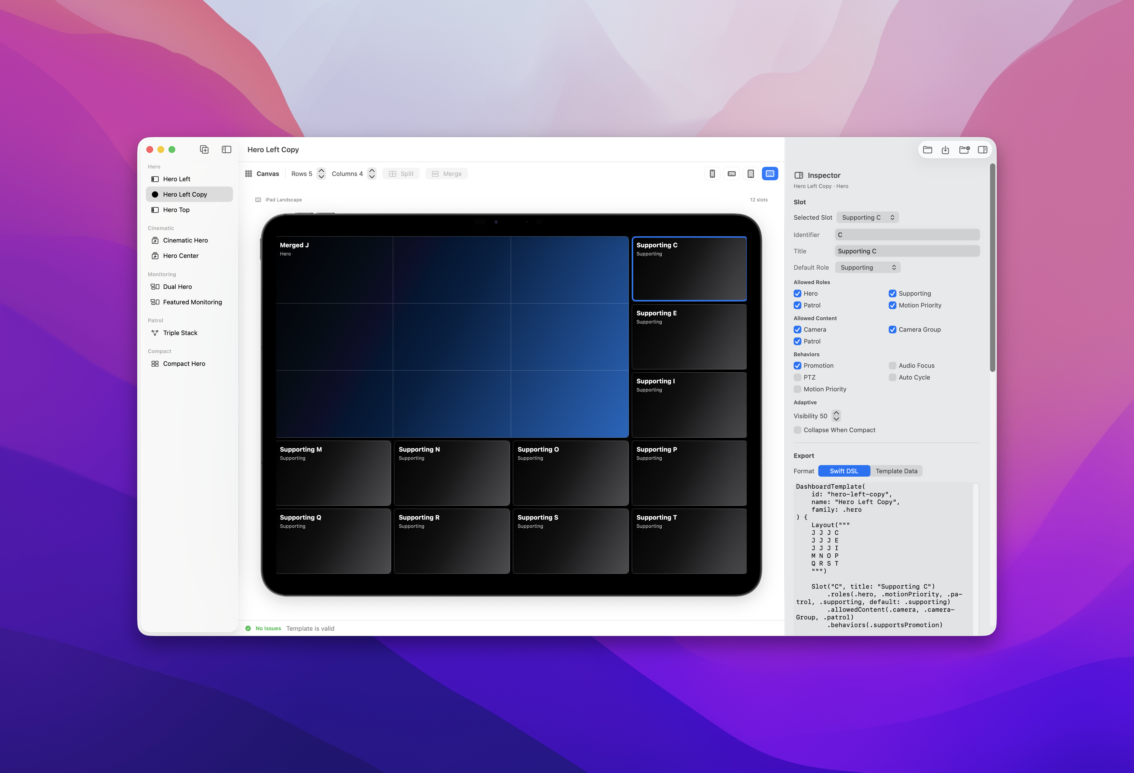Image resolution: width=1134 pixels, height=773 pixels.
Task: Click the Cinematic Hero template icon
Action: 155,240
